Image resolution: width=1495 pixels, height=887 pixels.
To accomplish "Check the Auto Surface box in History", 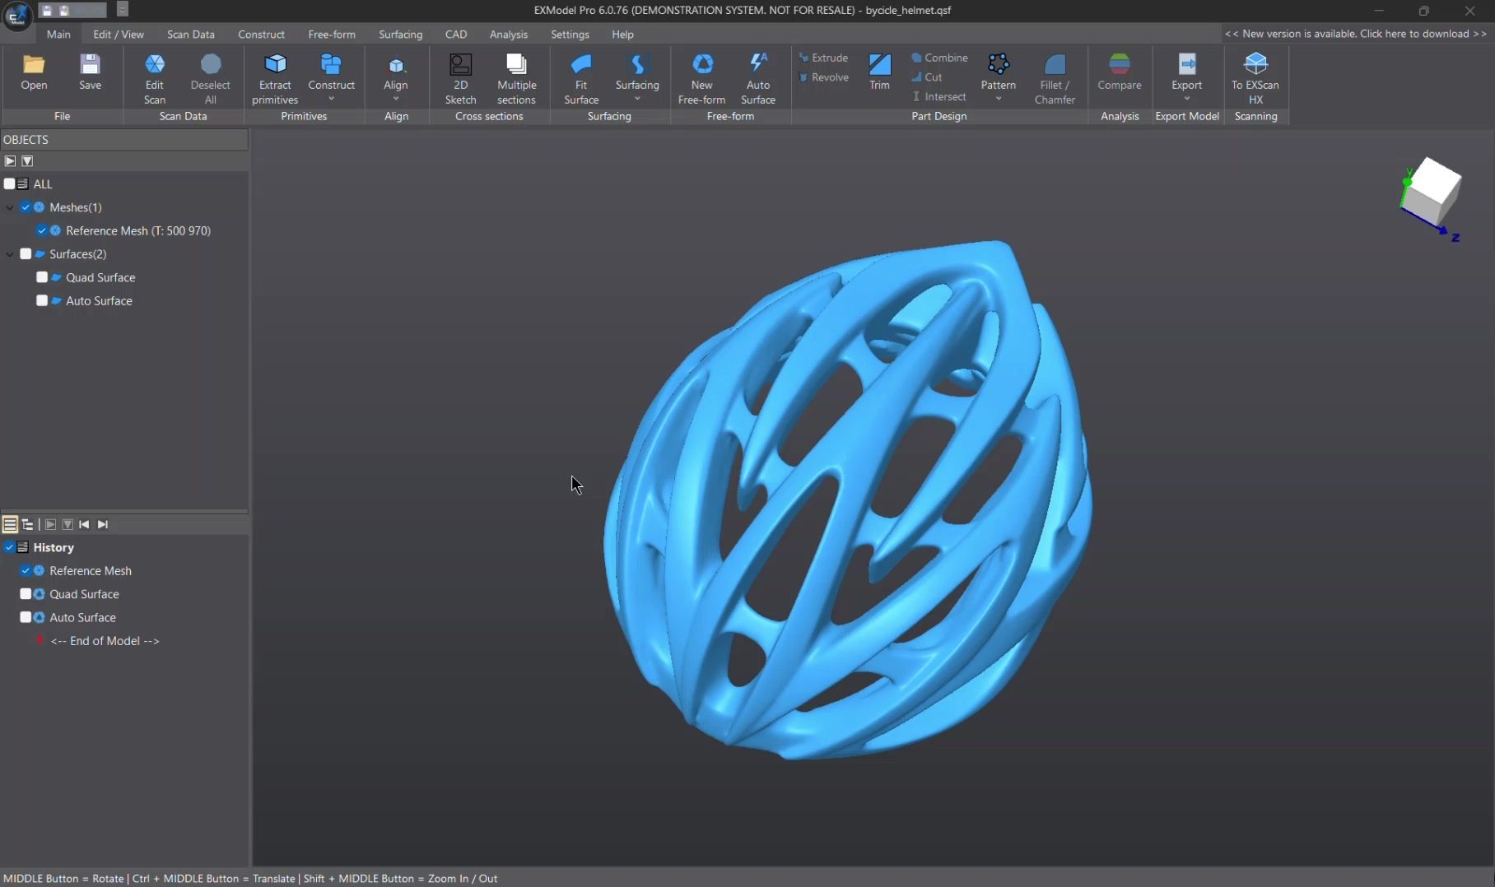I will [x=26, y=617].
